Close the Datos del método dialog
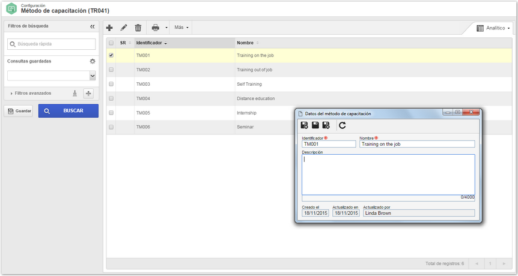518x276 pixels. point(471,112)
